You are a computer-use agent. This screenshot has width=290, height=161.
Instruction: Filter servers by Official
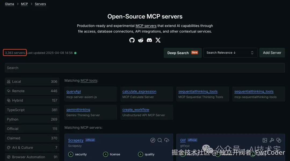coord(32,129)
